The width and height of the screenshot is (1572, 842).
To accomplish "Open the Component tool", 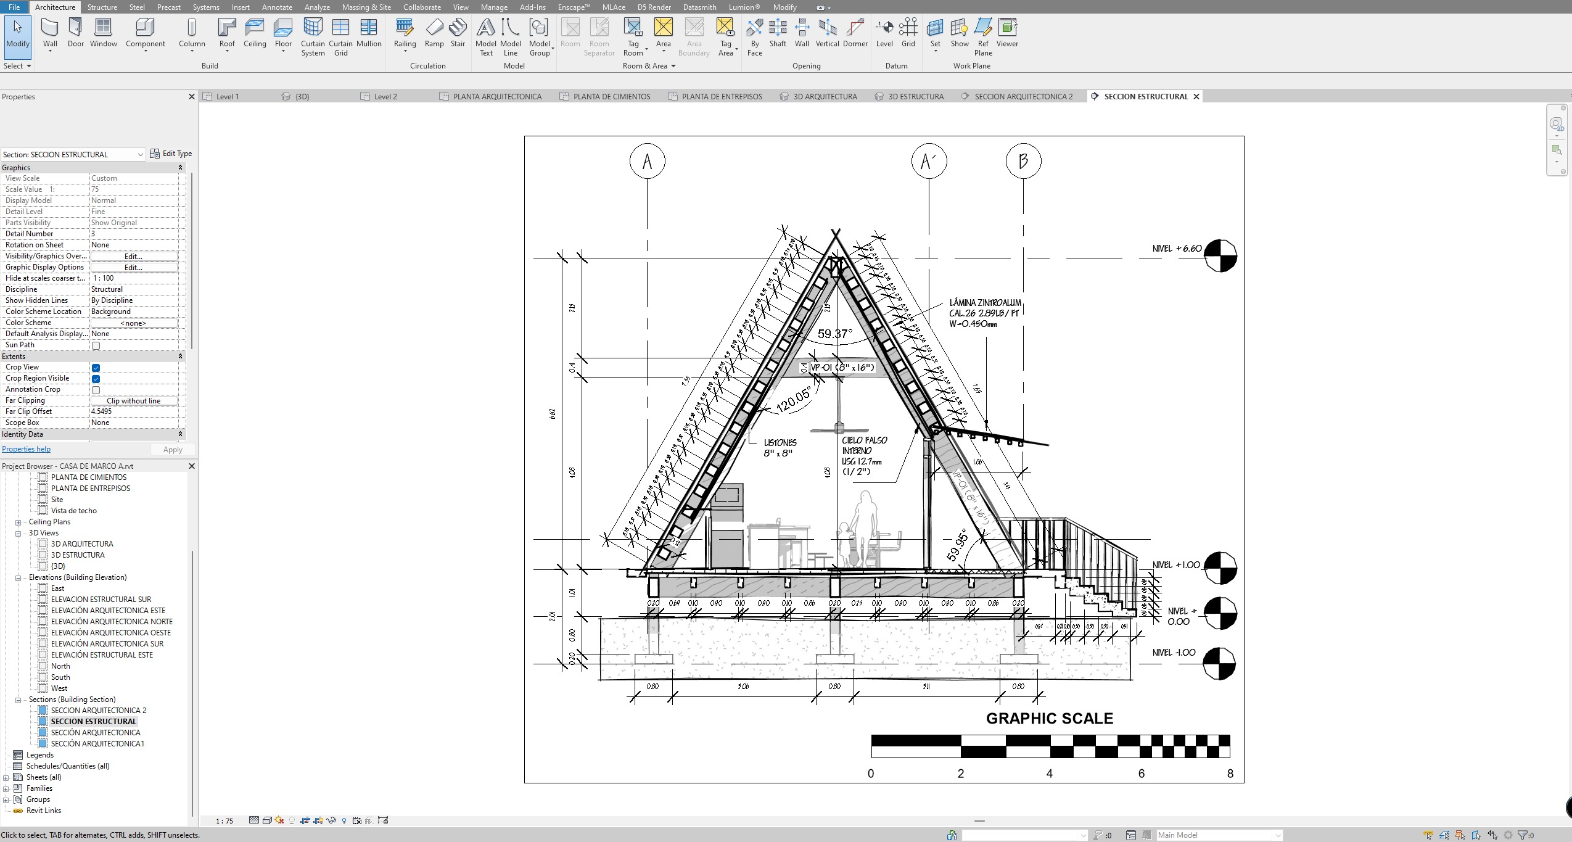I will pos(146,34).
